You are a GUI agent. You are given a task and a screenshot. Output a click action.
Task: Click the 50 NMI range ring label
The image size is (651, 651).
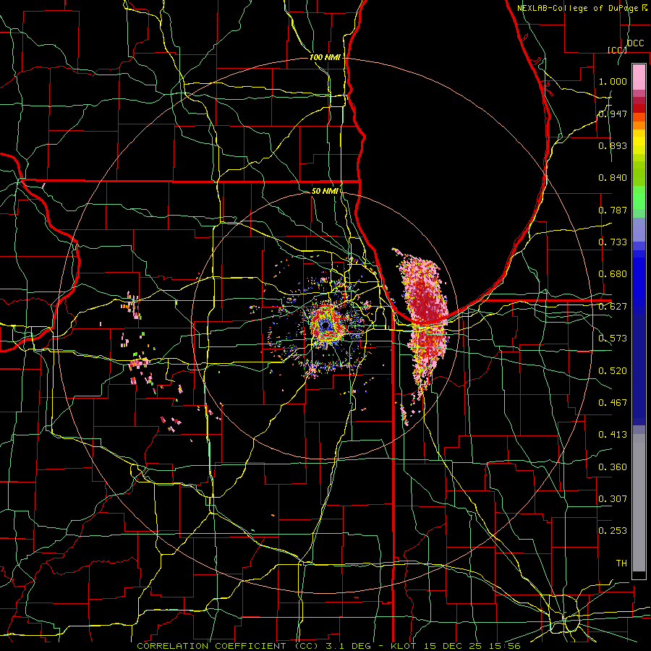pos(325,191)
